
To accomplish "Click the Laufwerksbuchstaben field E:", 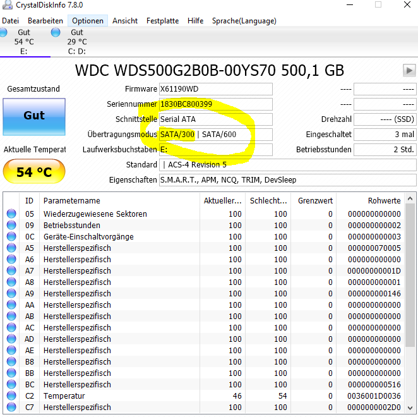I will 216,150.
